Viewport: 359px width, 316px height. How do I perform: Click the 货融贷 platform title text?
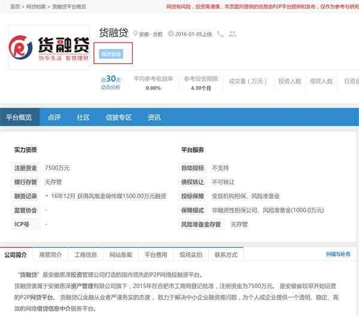114,33
